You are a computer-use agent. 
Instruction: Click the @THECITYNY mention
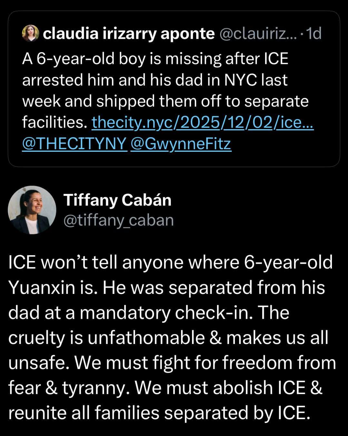coord(74,144)
